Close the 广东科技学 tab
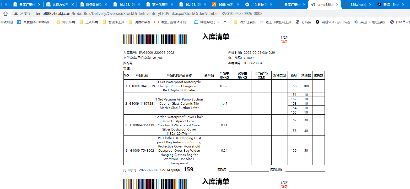Image resolution: width=410 pixels, height=189 pixels. 272,4
